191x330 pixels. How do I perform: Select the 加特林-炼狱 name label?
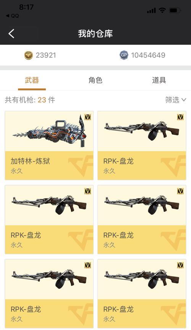click(x=30, y=161)
